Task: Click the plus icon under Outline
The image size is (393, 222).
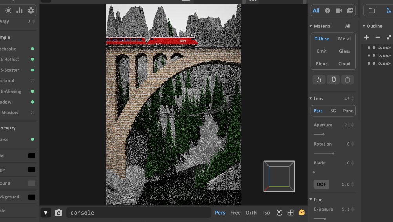Action: point(366,37)
